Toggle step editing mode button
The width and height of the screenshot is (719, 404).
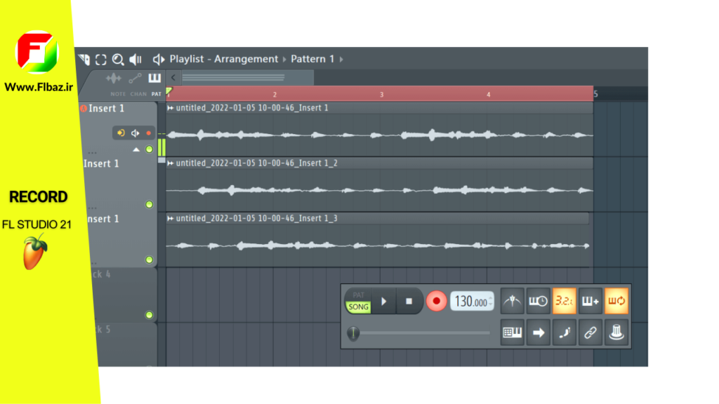(x=565, y=332)
